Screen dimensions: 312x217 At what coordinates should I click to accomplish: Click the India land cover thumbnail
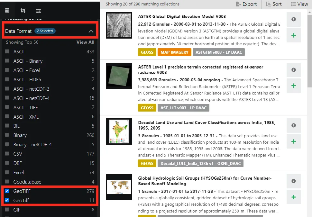[x=119, y=131]
